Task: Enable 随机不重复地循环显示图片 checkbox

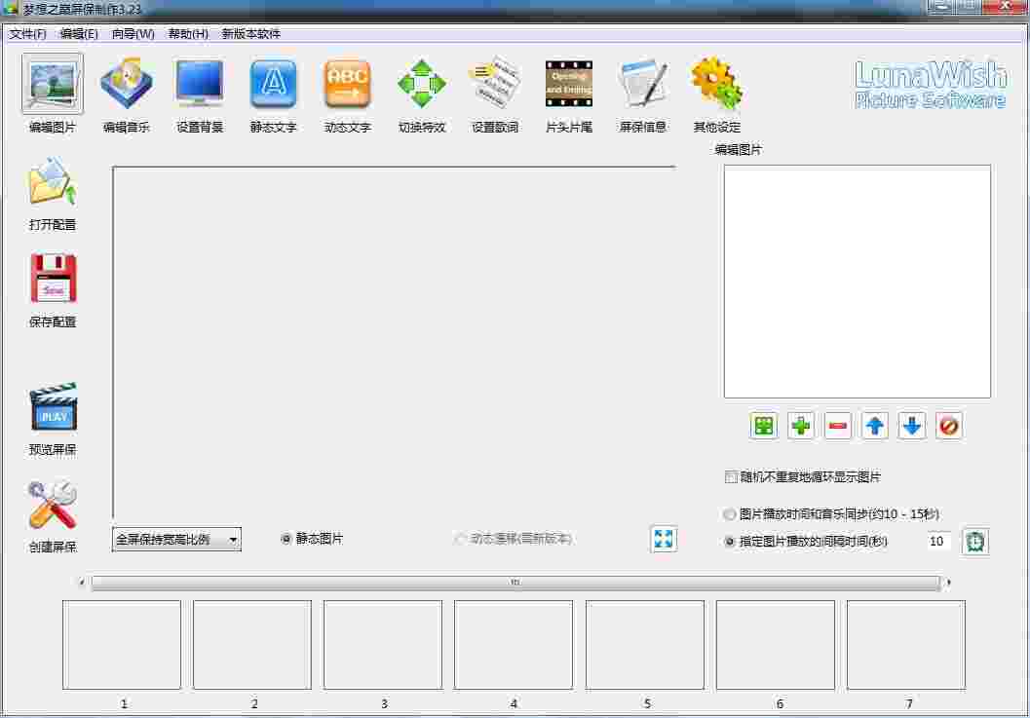Action: click(731, 476)
